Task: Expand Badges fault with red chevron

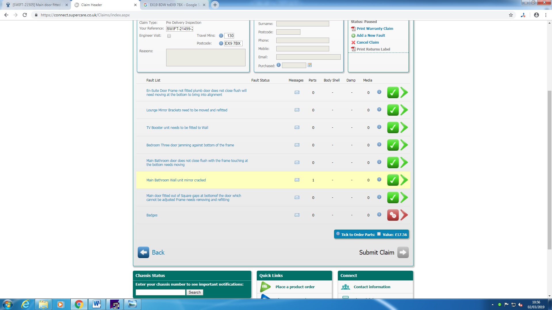Action: tap(404, 215)
